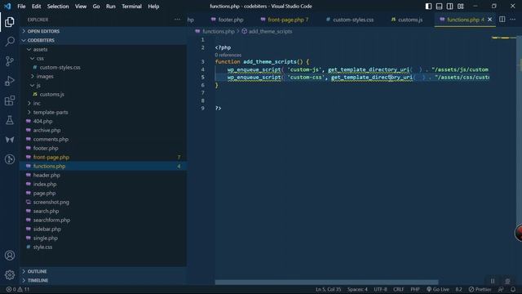Expand the Timeline section
This screenshot has height=294, width=522.
pos(104,280)
